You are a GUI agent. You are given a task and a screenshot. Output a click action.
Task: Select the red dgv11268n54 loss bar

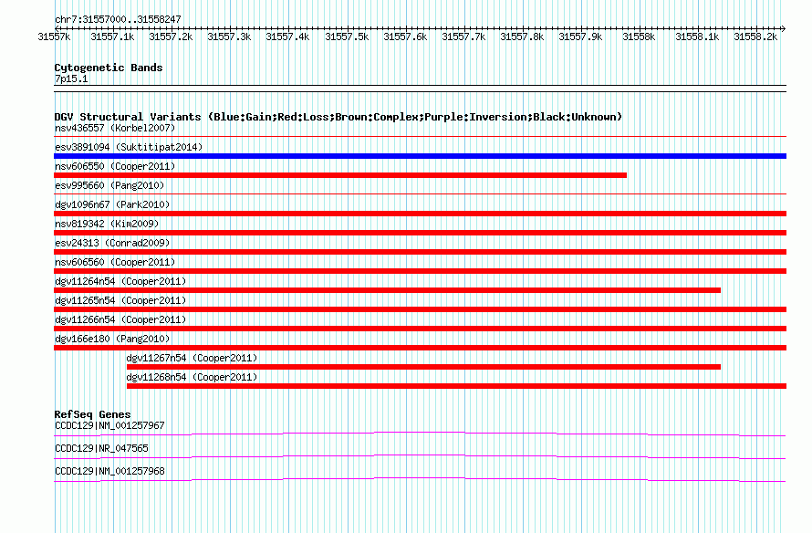pos(457,386)
